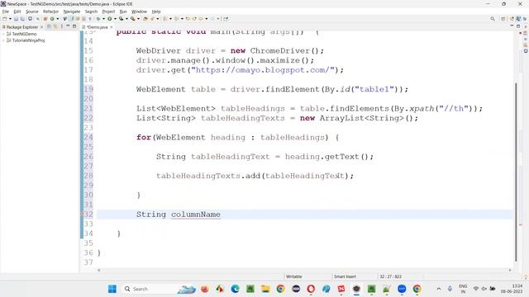529x297 pixels.
Task: Click the editor vertical scrollbar
Action: [516, 172]
